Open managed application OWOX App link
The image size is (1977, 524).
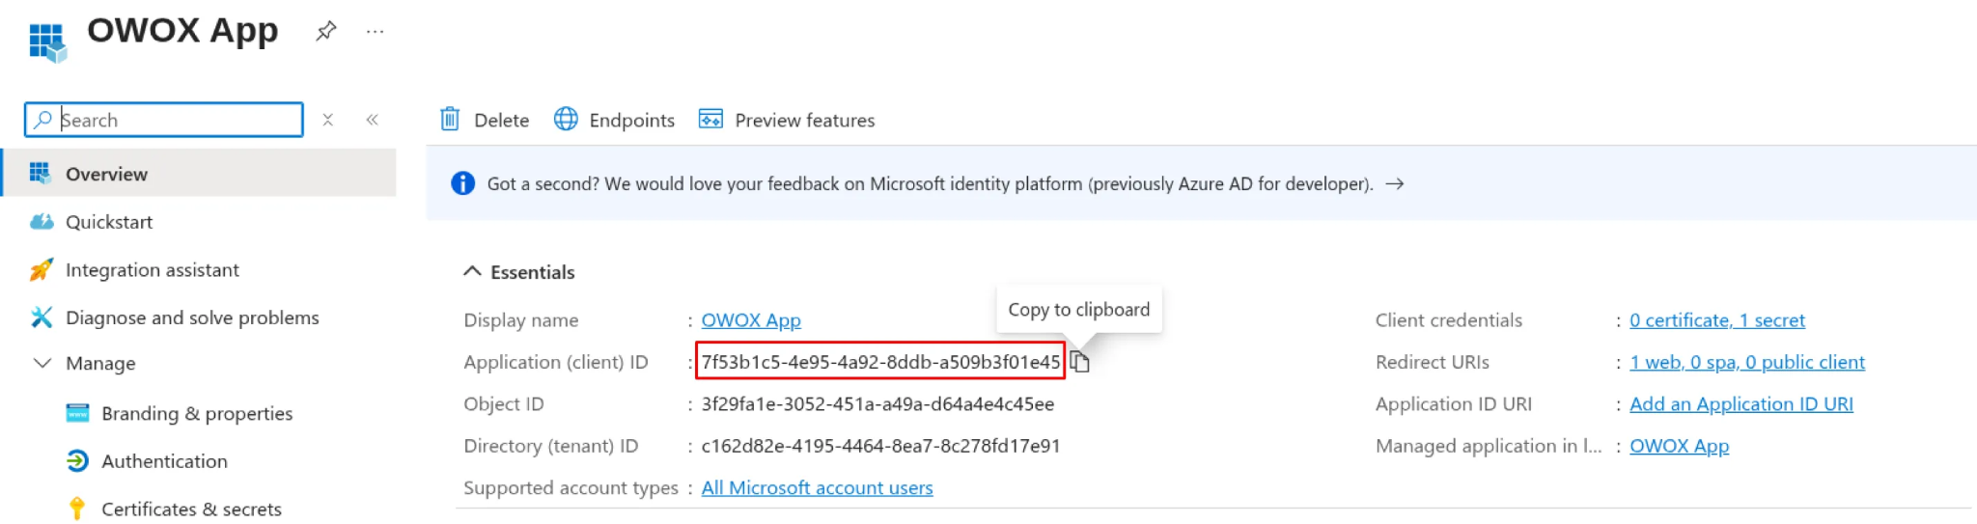click(1680, 446)
